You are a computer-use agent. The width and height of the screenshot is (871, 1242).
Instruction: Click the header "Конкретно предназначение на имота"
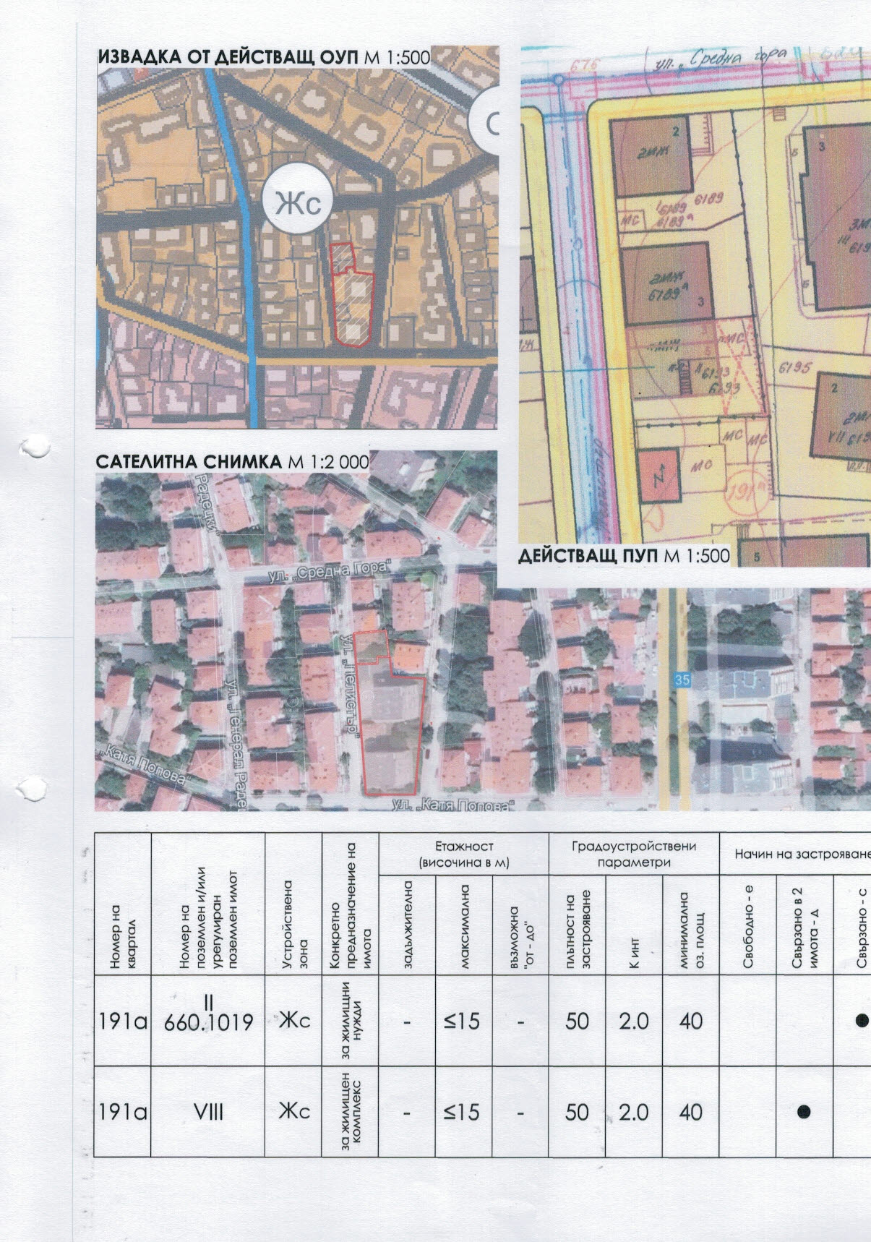tap(351, 905)
